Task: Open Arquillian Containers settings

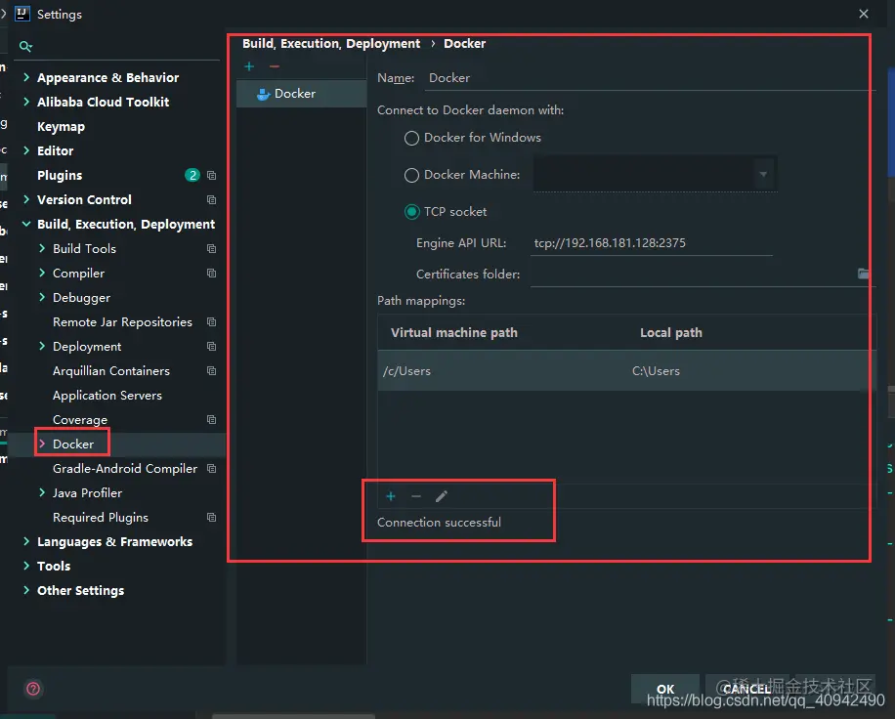Action: (x=111, y=371)
